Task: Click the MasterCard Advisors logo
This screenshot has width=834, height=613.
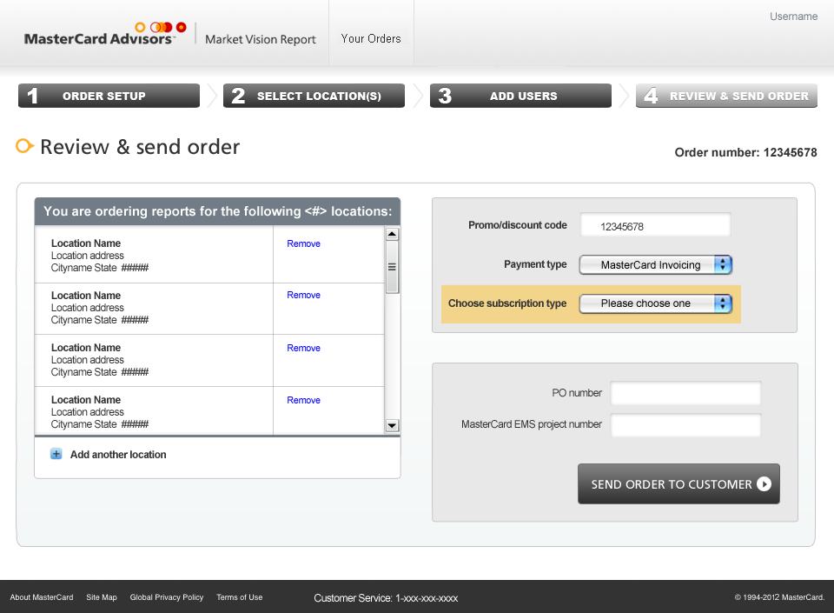Action: (x=104, y=35)
